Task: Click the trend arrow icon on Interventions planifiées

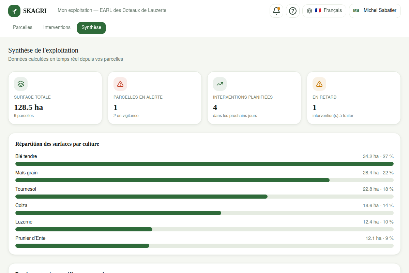Action: pos(220,84)
